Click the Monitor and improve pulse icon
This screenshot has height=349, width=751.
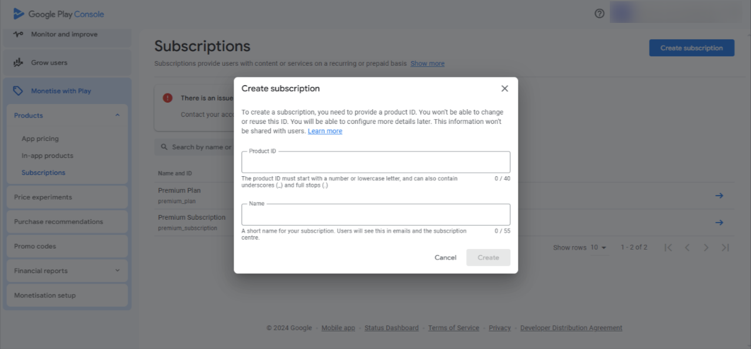[x=18, y=34]
